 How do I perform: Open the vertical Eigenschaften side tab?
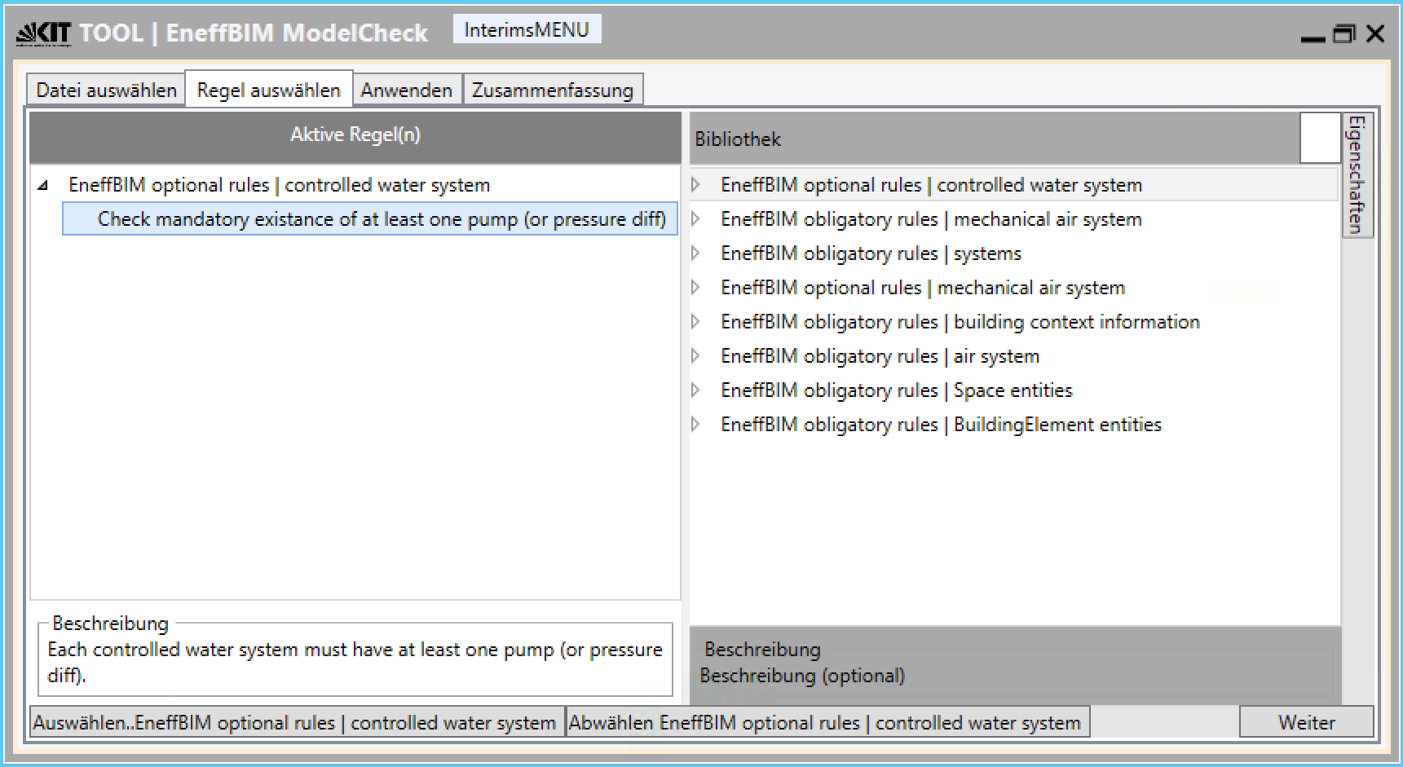(x=1357, y=175)
